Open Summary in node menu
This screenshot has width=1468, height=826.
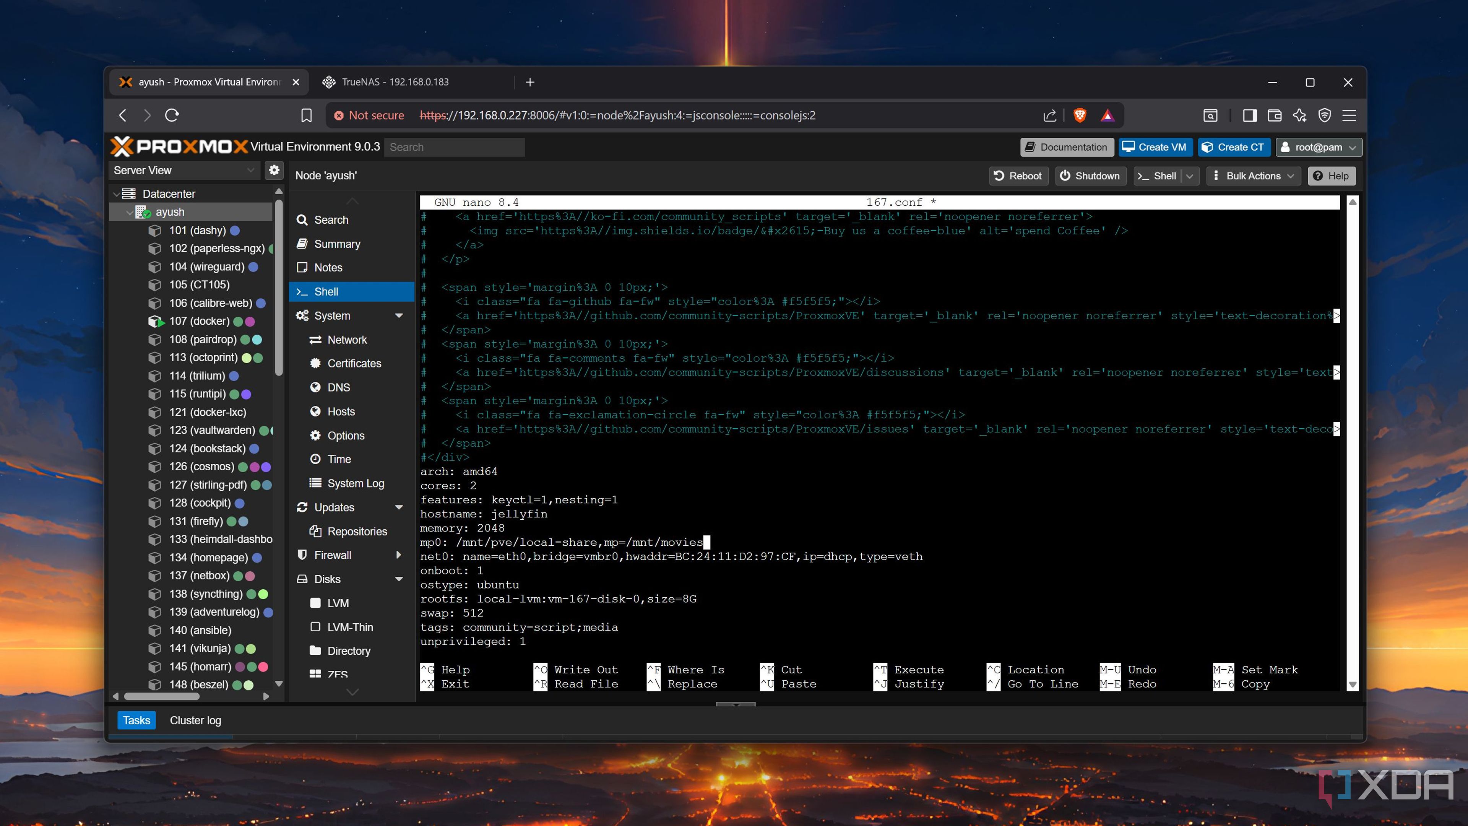click(x=352, y=244)
